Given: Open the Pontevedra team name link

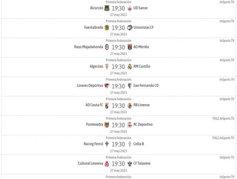Looking at the screenshot, I should point(95,124).
